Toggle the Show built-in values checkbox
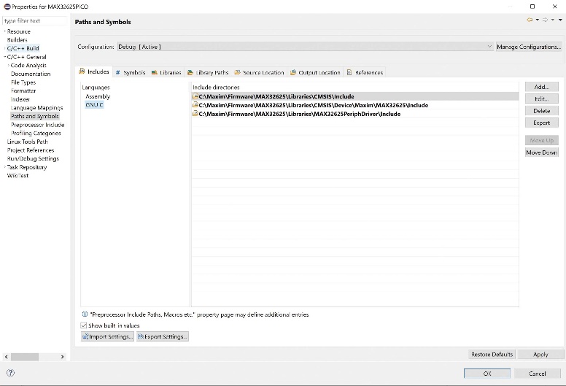This screenshot has height=386, width=566. (x=84, y=325)
